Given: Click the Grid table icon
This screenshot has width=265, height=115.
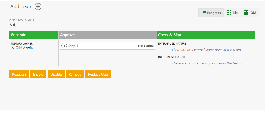Looking at the screenshot, I should (246, 13).
